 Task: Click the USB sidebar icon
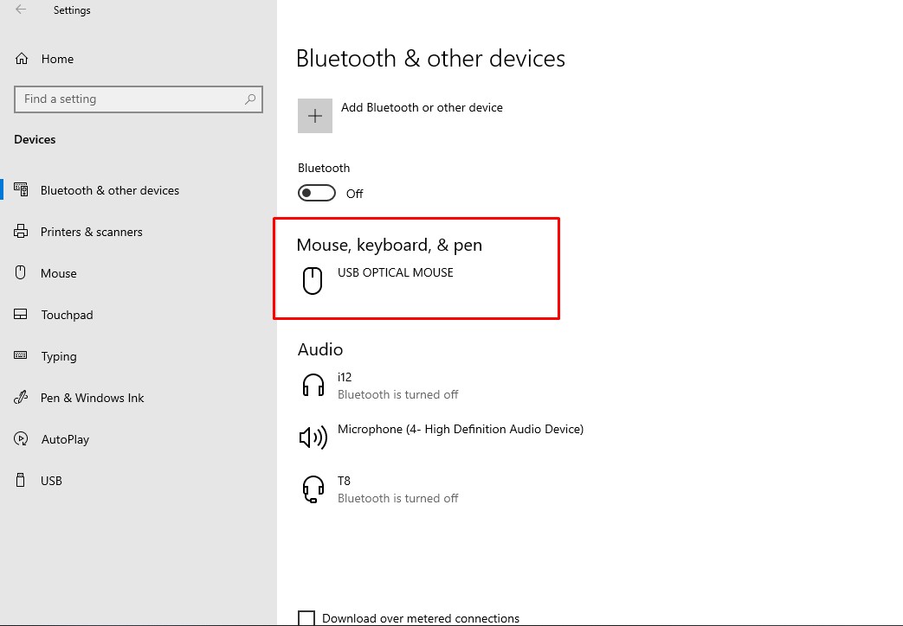(20, 480)
